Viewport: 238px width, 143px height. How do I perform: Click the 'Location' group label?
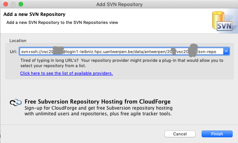click(18, 41)
